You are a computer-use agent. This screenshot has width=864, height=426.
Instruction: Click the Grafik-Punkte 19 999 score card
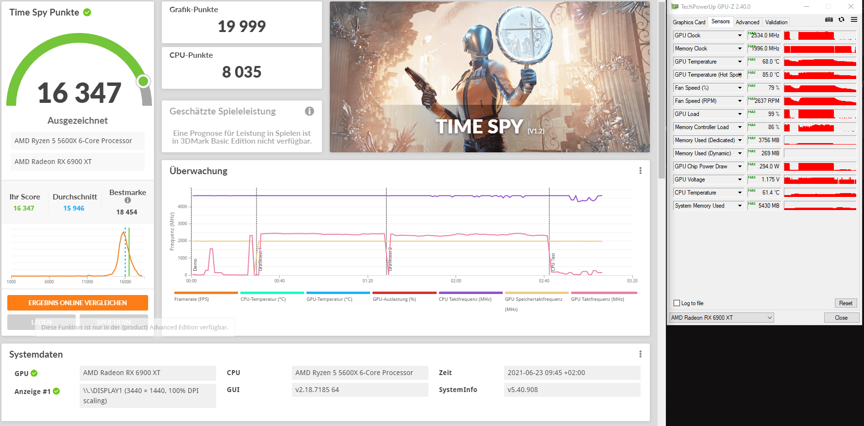242,22
